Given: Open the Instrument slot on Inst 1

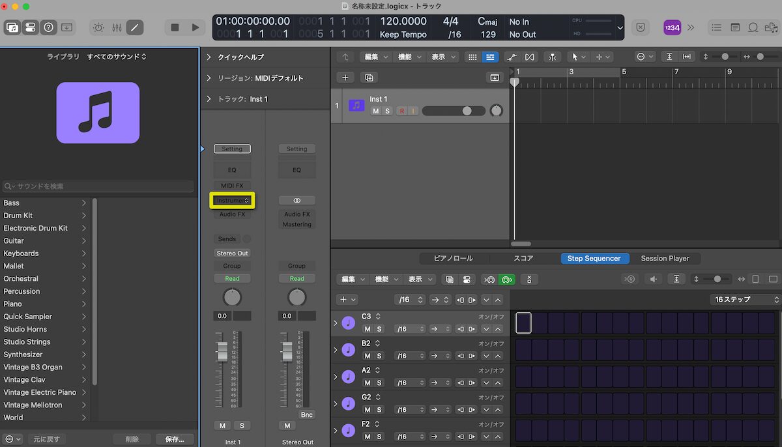Looking at the screenshot, I should pos(232,201).
